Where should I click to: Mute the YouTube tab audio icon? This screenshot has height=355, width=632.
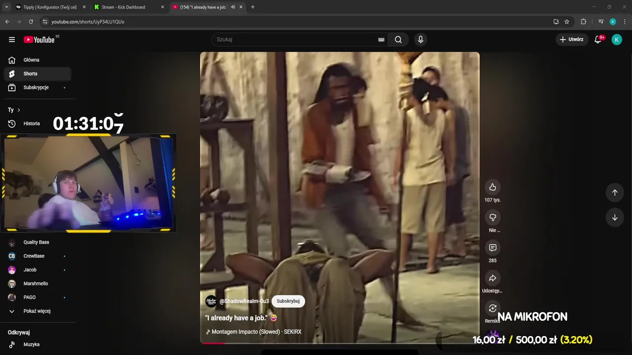click(233, 7)
